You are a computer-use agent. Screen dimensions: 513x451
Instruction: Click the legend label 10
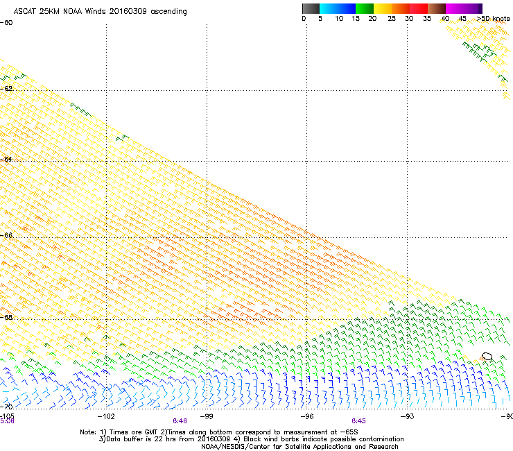pos(339,19)
